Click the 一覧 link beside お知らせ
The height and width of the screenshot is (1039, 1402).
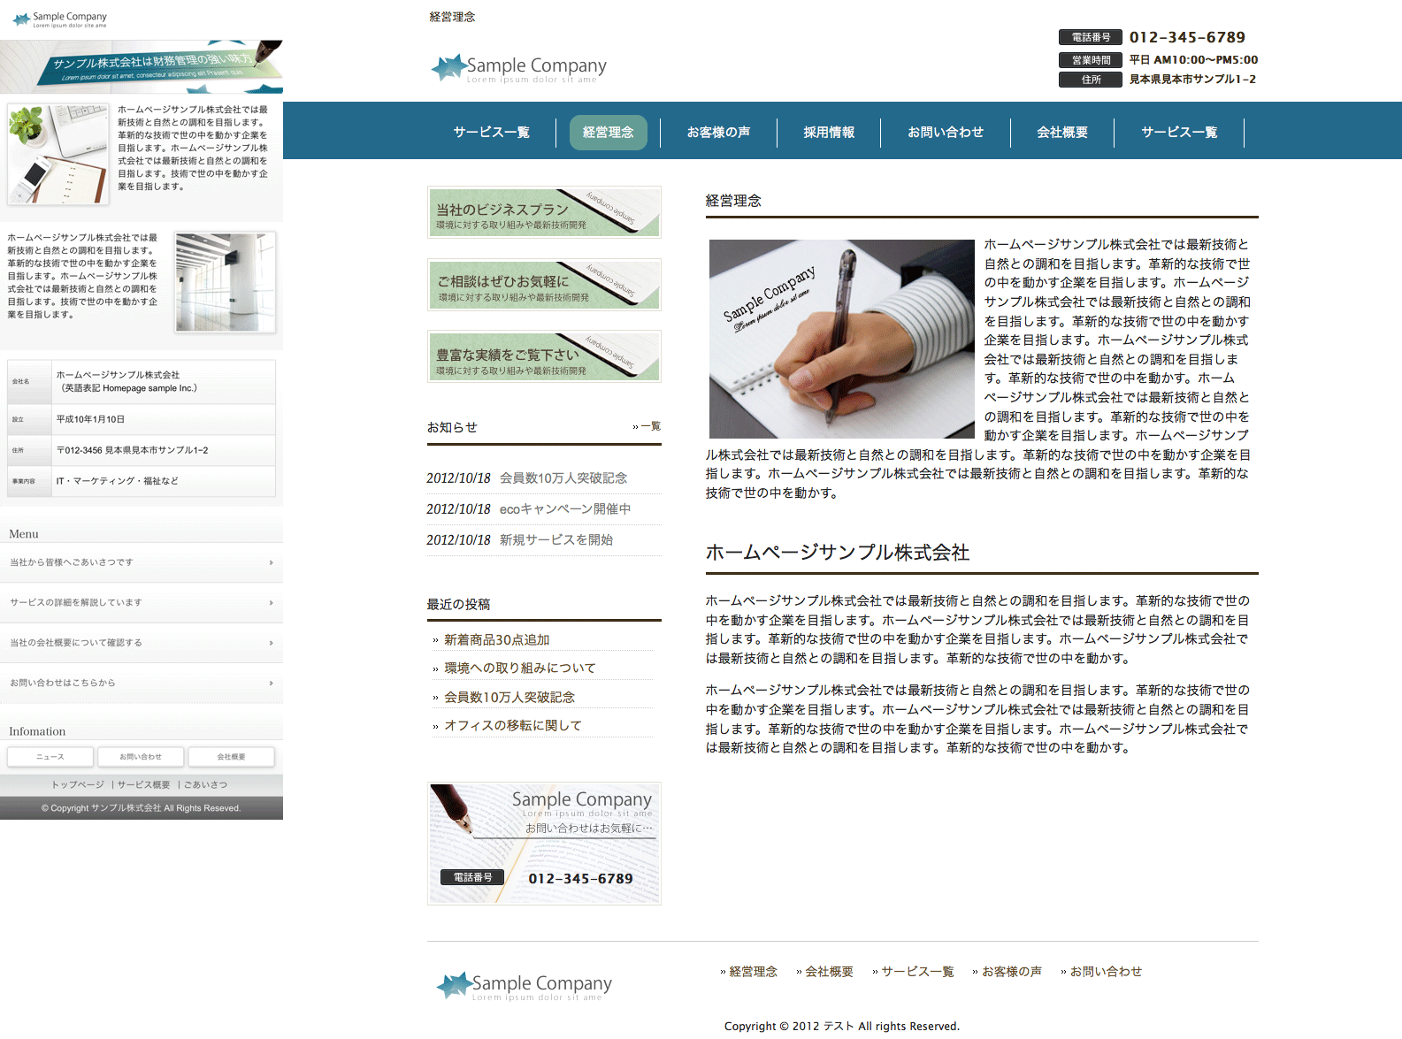649,426
